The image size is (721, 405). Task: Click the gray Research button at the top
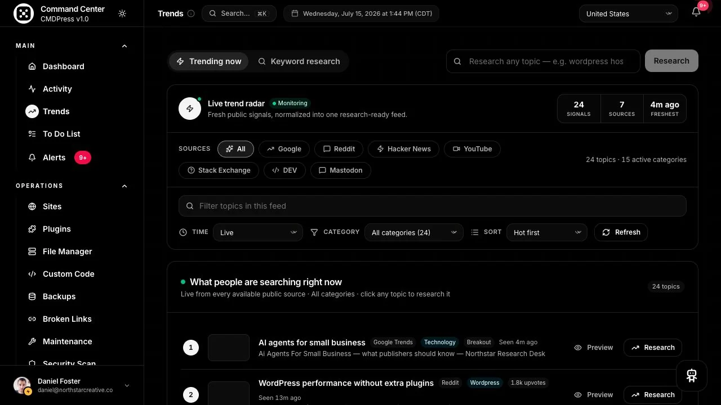point(671,61)
